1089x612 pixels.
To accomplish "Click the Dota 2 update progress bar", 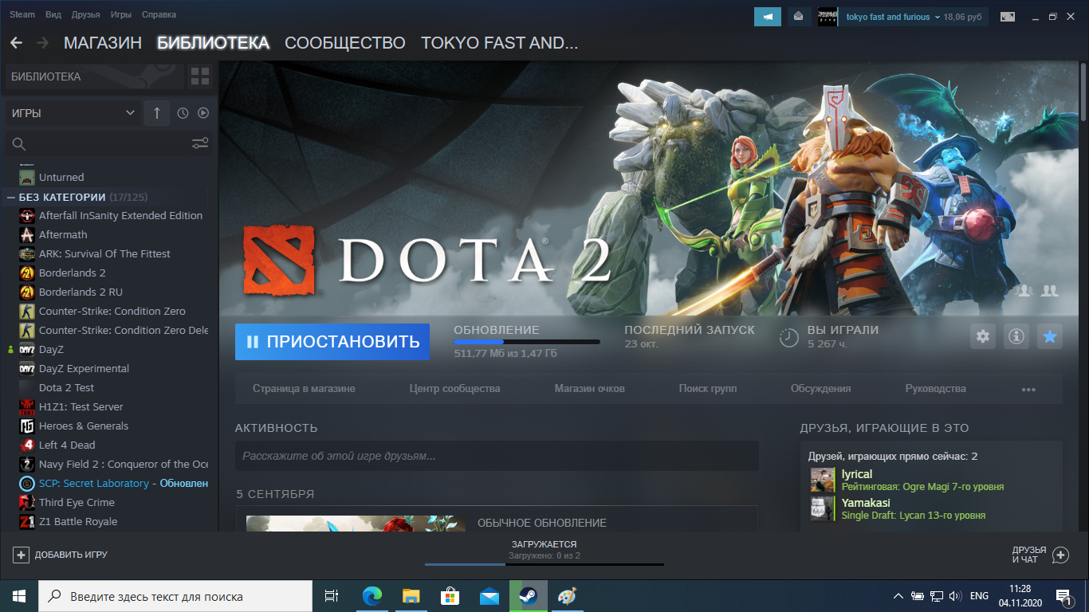I will (527, 342).
